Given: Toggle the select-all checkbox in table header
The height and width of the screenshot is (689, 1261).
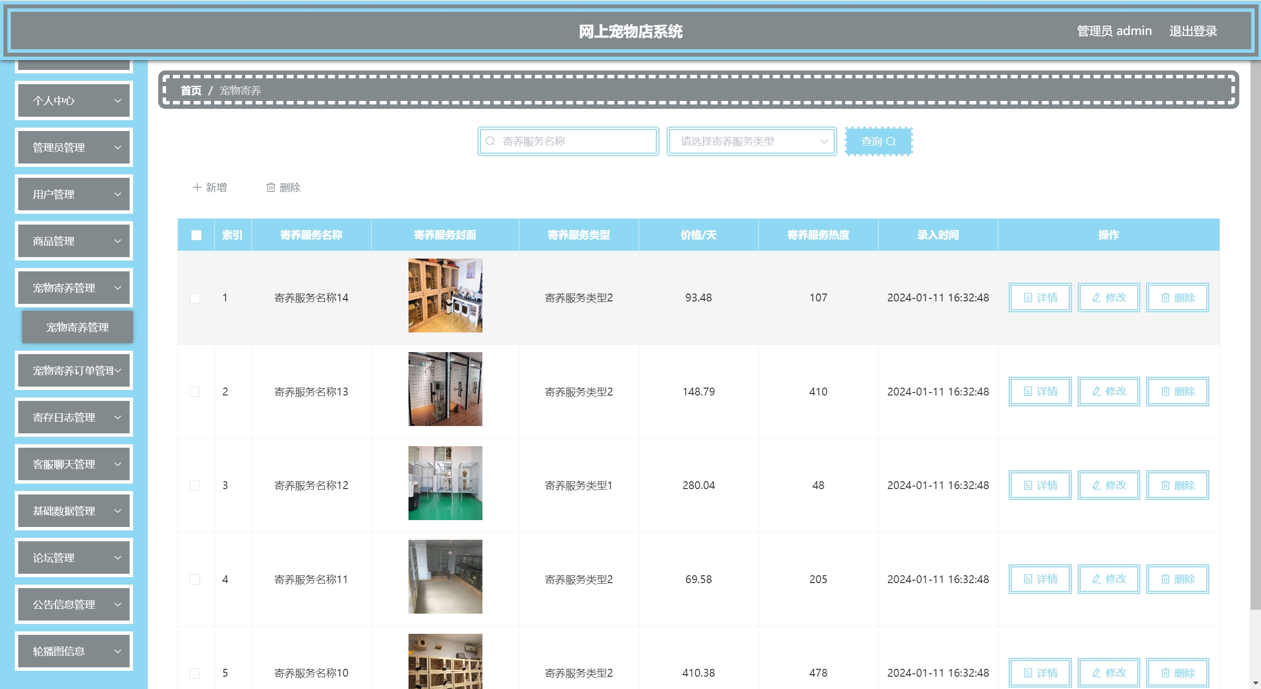Looking at the screenshot, I should (196, 235).
